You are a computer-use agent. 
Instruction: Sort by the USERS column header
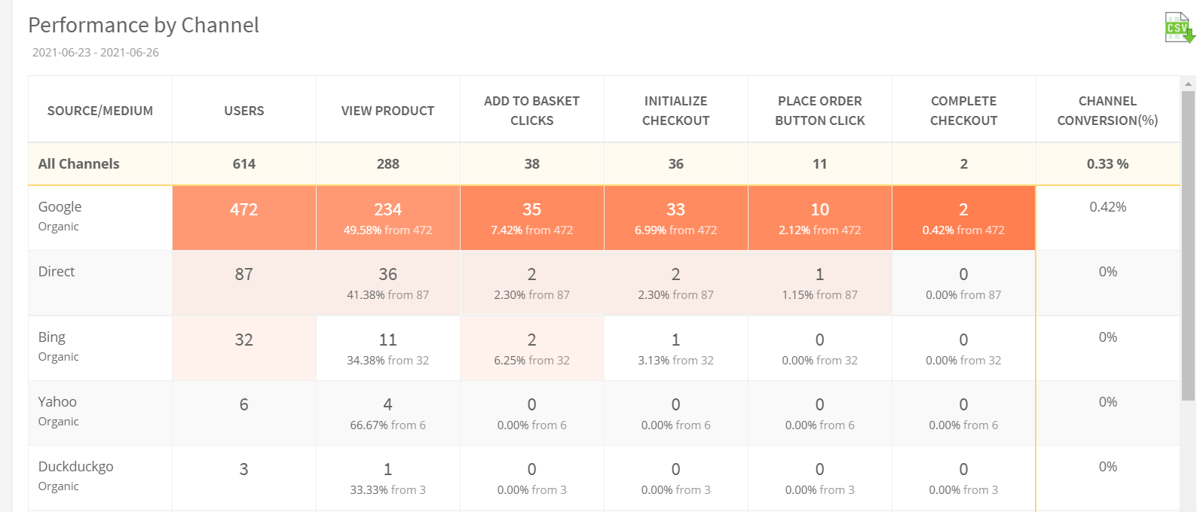243,111
